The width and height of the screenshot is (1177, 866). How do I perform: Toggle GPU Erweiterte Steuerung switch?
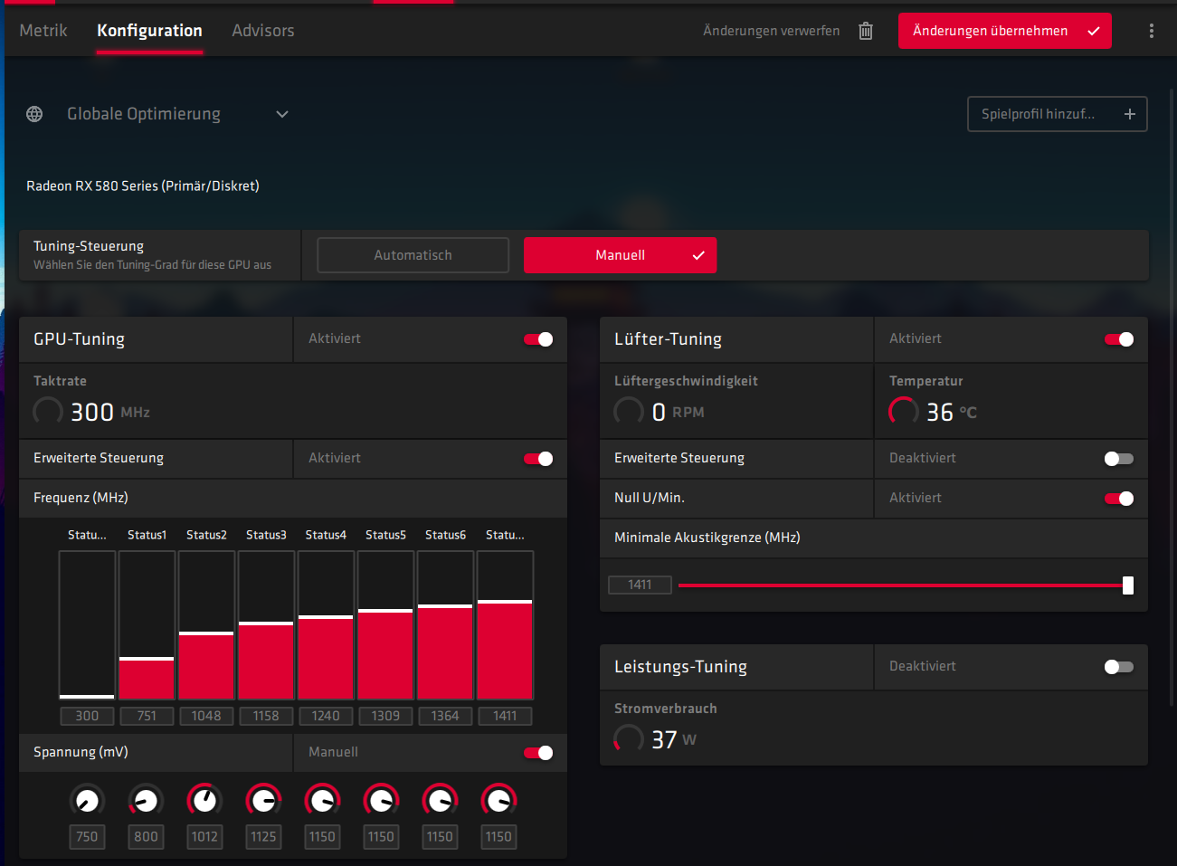tap(538, 459)
